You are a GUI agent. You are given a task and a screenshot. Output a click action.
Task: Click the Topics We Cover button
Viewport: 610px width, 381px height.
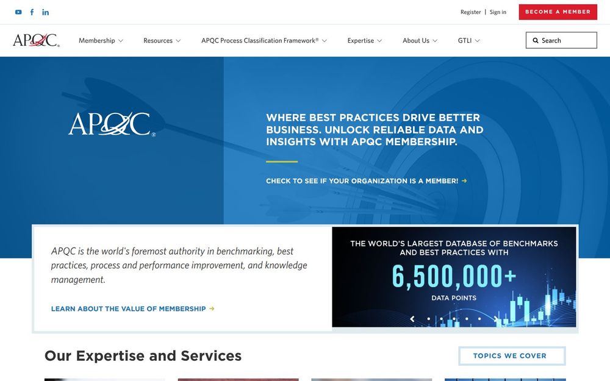click(512, 356)
